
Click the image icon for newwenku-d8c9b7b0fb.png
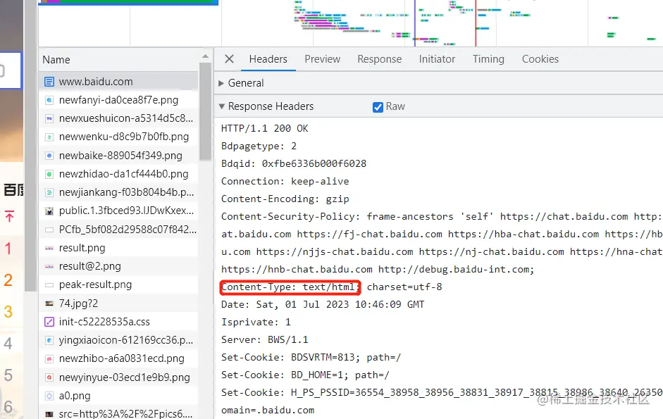(49, 137)
